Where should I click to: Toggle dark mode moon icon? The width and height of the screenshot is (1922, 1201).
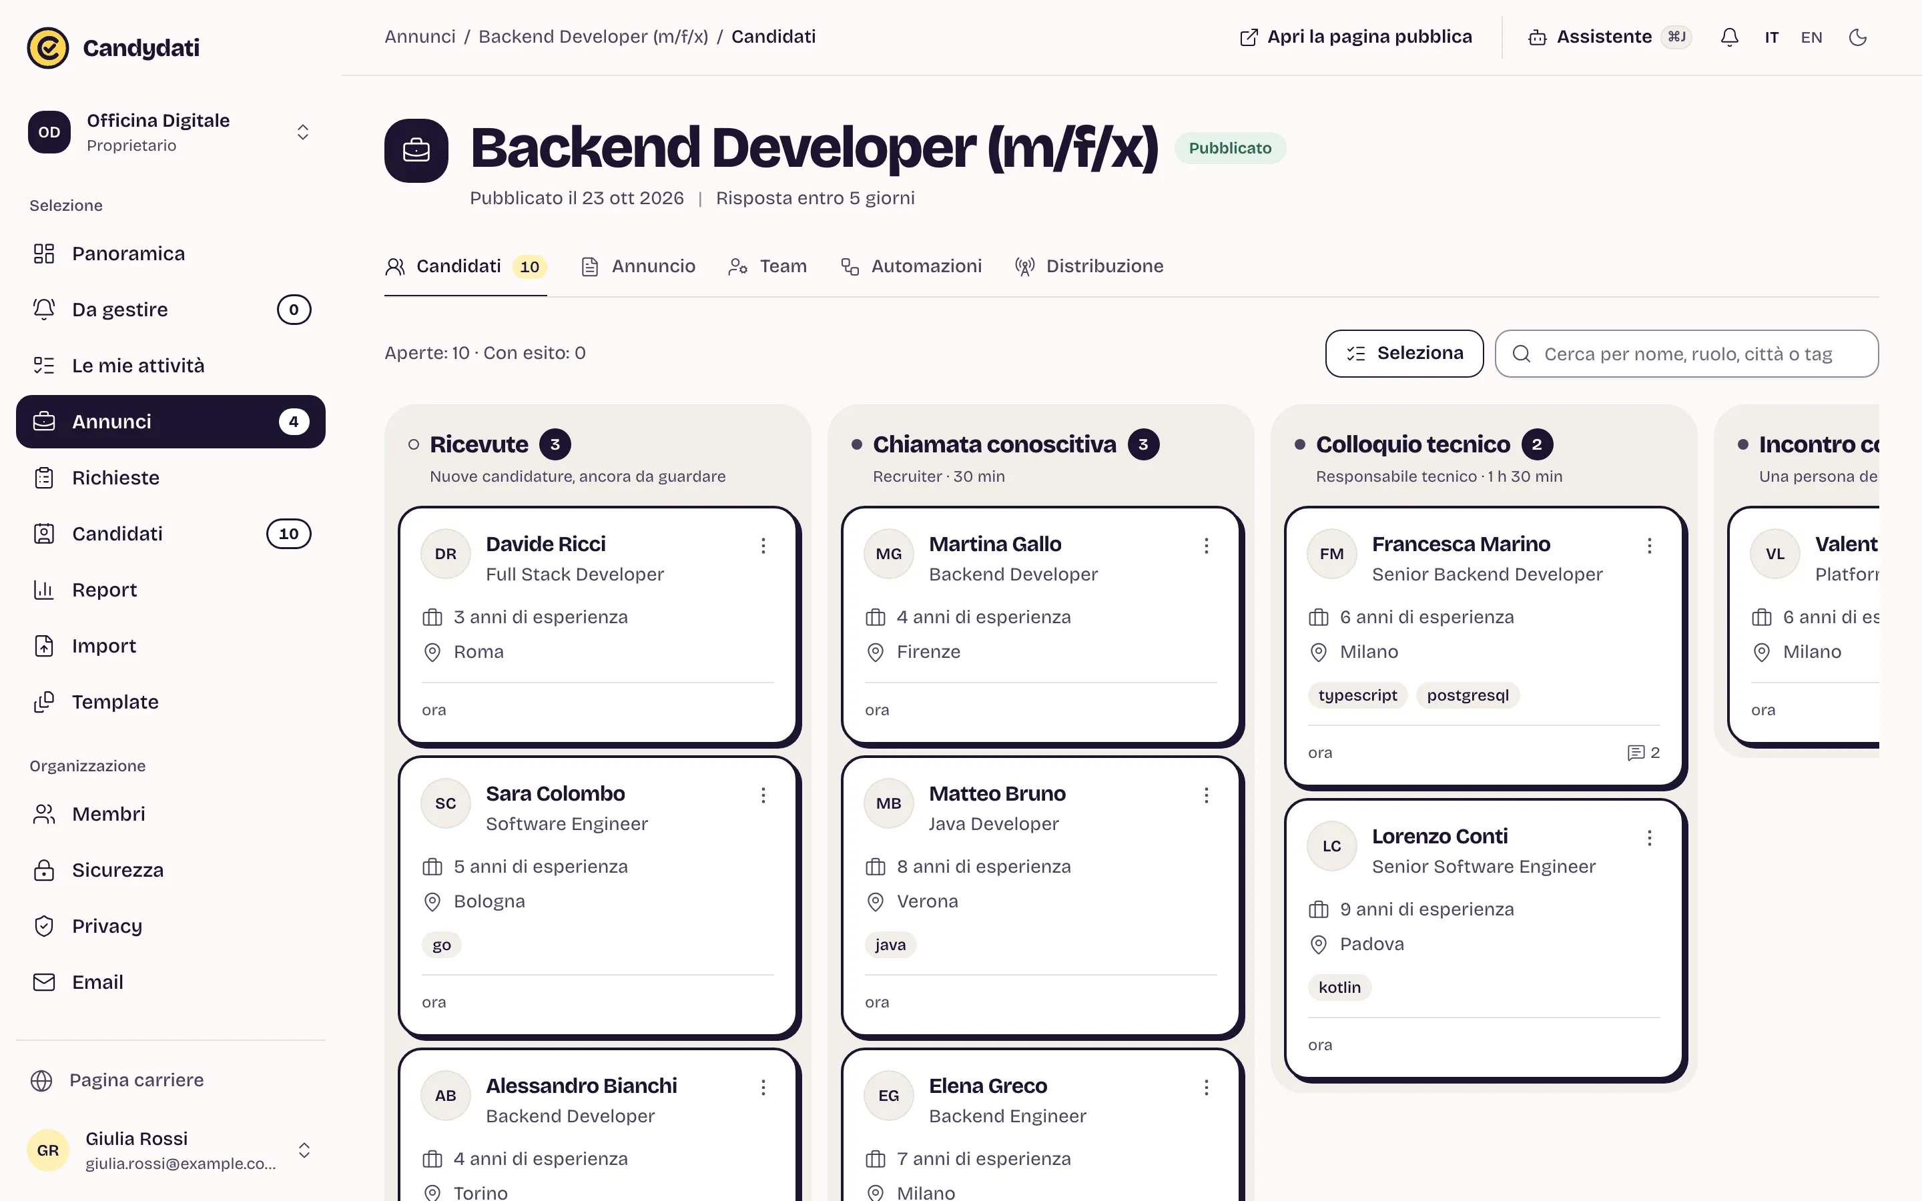pos(1858,37)
